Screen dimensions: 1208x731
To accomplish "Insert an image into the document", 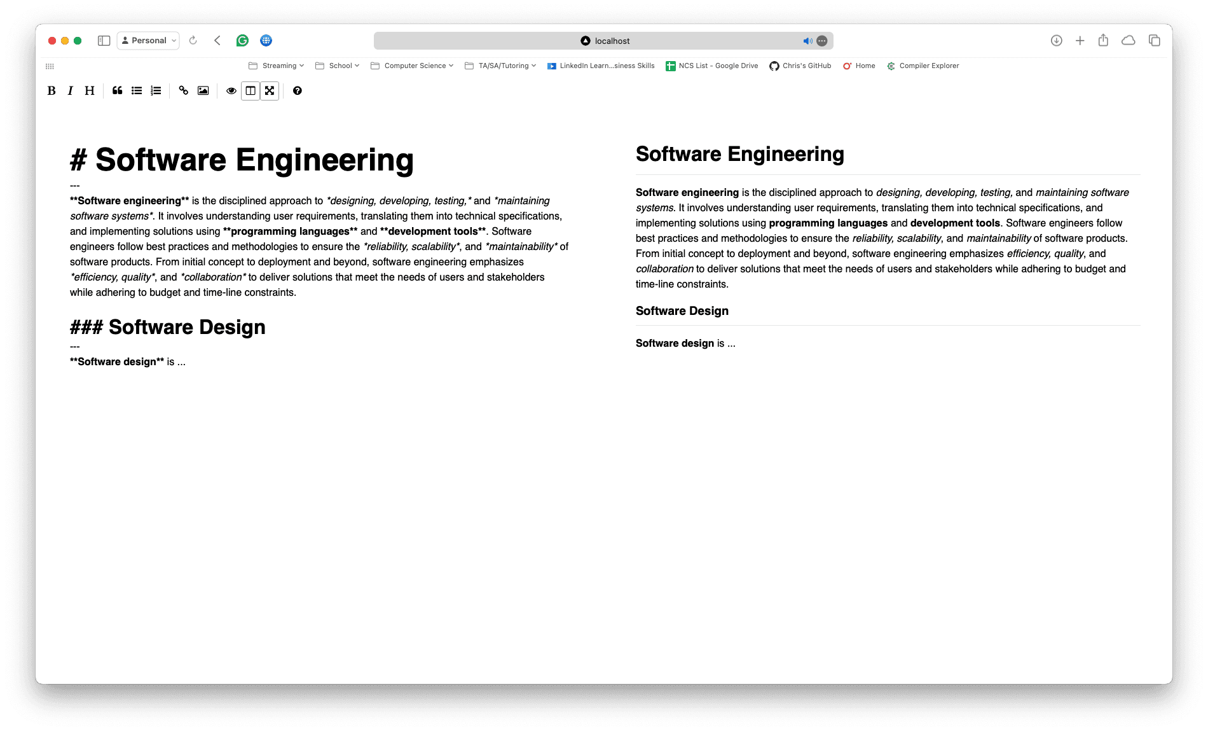I will [x=203, y=90].
